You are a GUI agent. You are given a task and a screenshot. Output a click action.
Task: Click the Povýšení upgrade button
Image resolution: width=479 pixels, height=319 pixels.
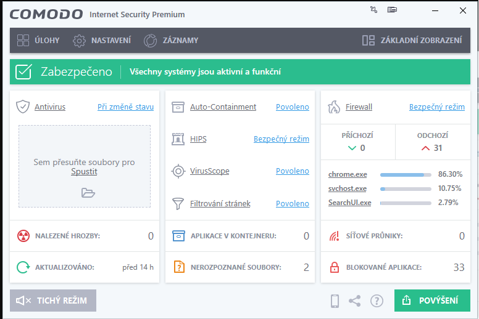(x=432, y=301)
